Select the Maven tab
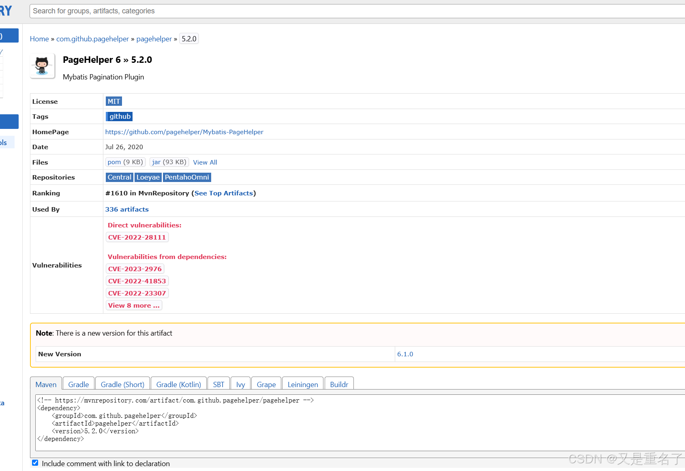 (x=46, y=384)
